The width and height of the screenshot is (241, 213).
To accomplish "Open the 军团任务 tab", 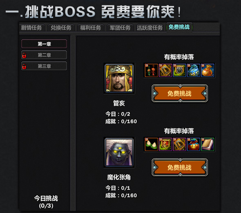I will 120,28.
